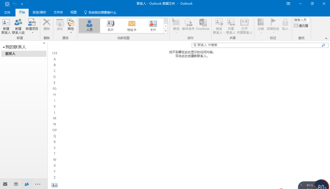Click 双击此处创建新联系人 text
The image size is (330, 189).
point(192,56)
